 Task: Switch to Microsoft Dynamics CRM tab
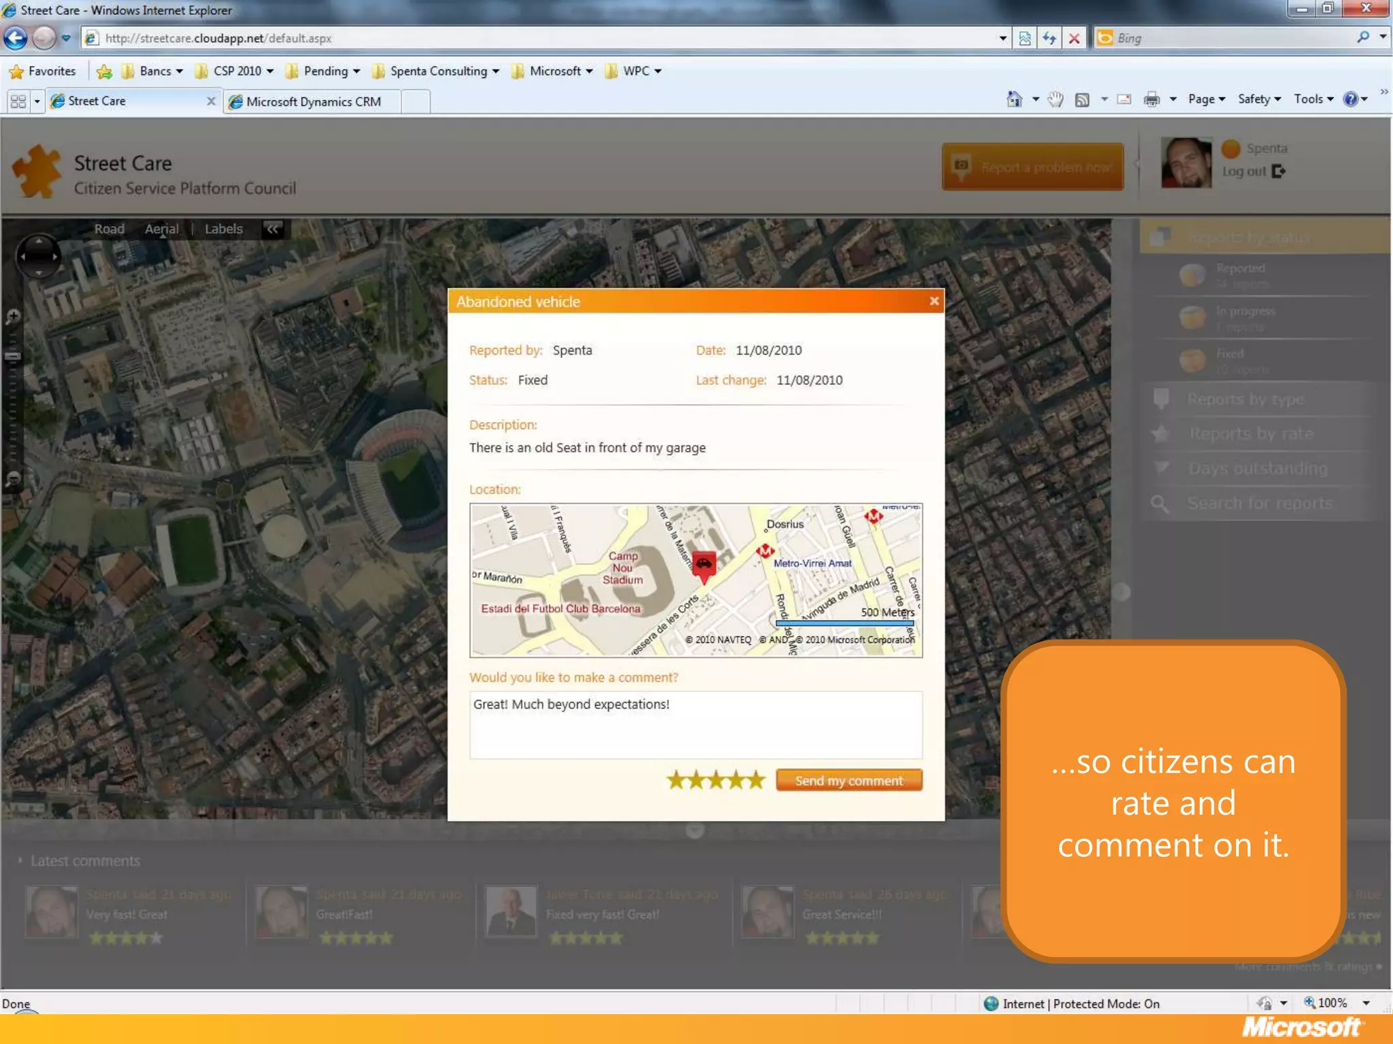coord(314,102)
